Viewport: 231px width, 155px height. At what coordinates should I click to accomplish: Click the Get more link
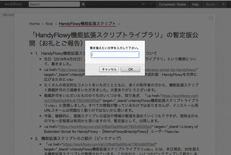click(x=8, y=14)
